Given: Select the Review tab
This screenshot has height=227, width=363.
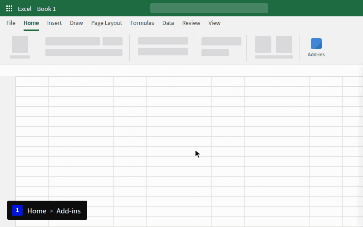Looking at the screenshot, I should [x=191, y=23].
